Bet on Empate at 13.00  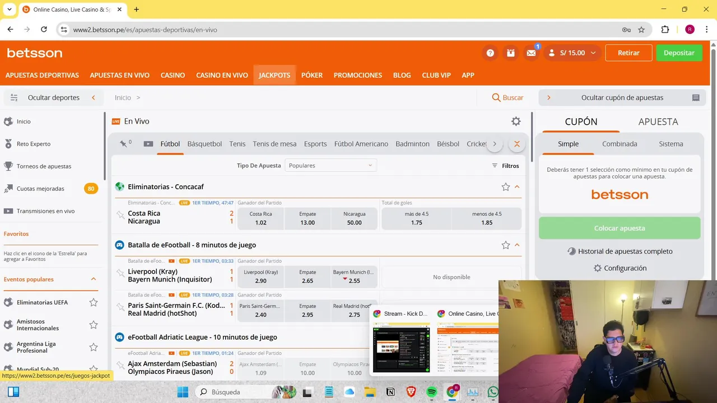click(x=308, y=218)
